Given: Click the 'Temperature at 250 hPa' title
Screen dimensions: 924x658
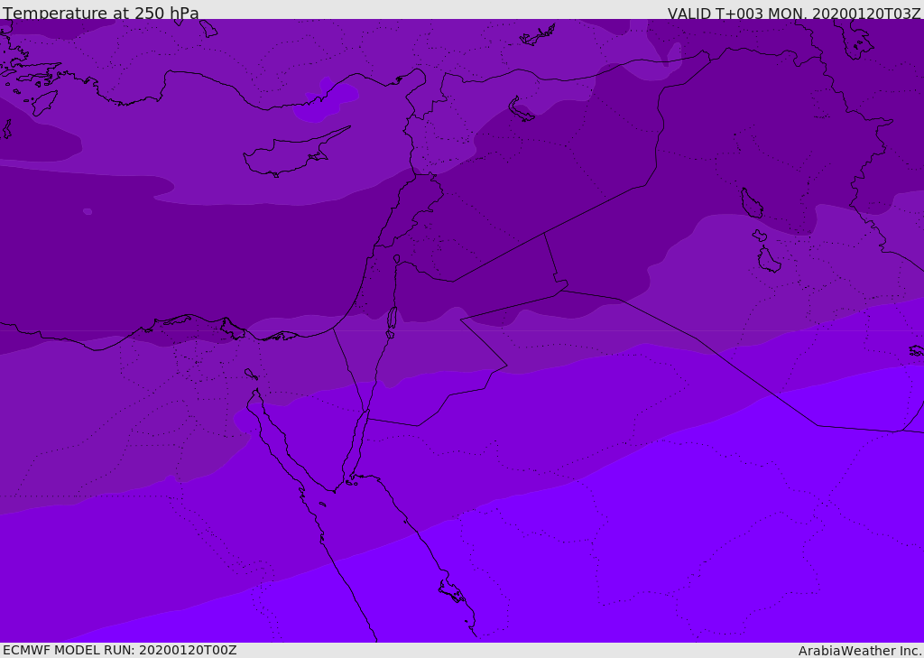Looking at the screenshot, I should click(101, 13).
